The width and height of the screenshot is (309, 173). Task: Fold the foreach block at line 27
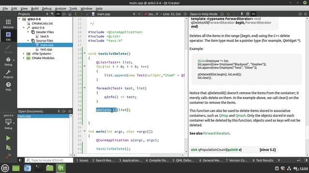pos(84,87)
